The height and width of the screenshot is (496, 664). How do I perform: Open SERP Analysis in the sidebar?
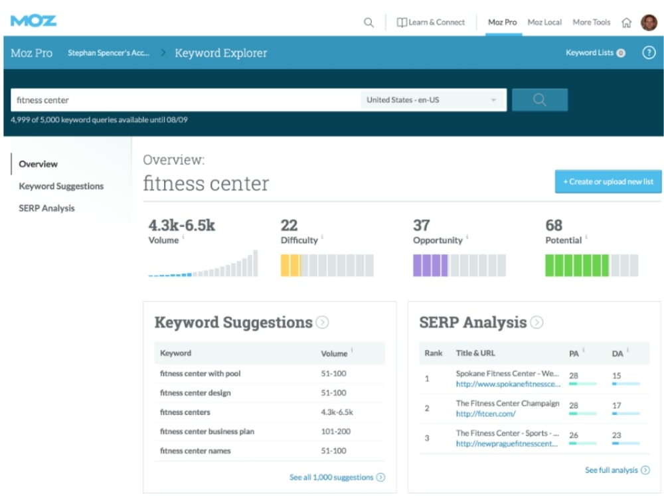pos(46,208)
